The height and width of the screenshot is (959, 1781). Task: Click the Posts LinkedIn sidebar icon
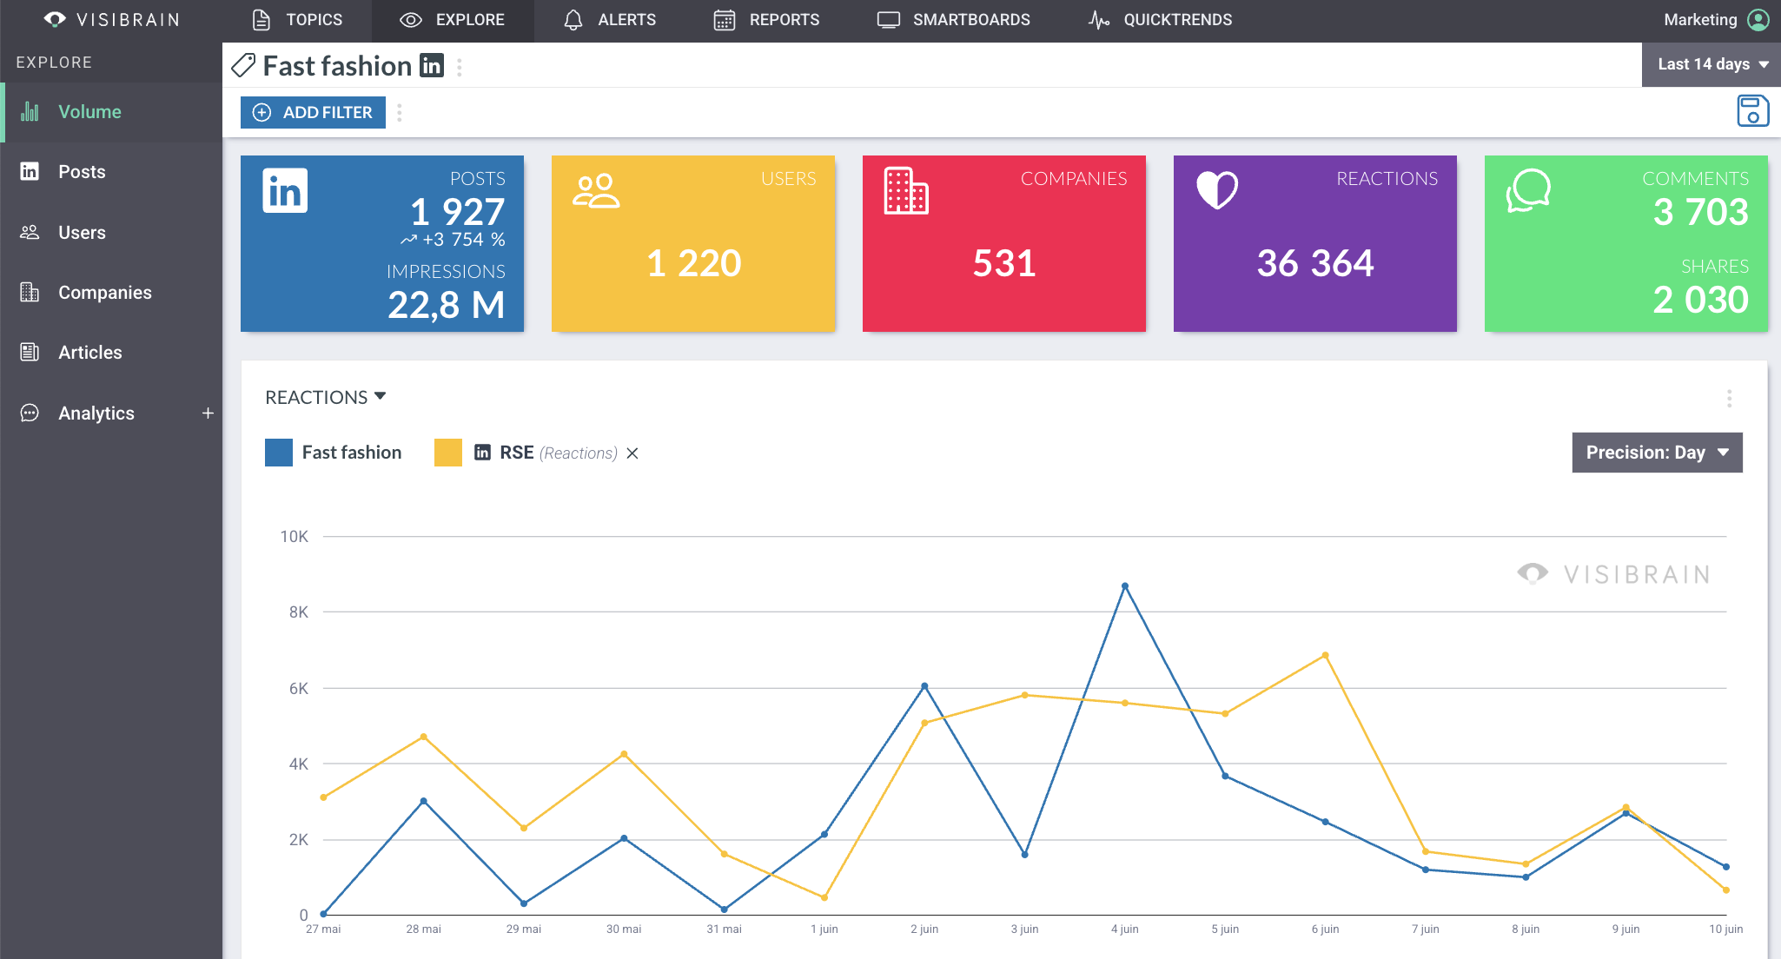(30, 171)
